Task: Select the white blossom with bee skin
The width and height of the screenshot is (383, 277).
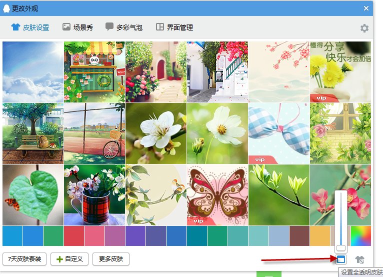Action: click(x=156, y=133)
